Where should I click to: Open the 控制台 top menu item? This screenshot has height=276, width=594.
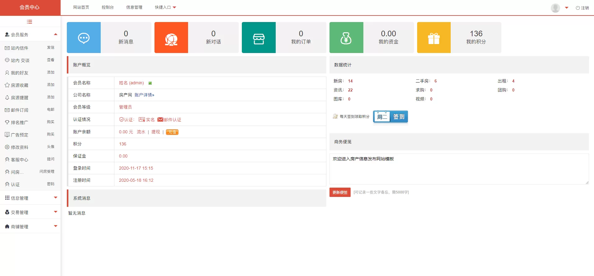tap(108, 7)
